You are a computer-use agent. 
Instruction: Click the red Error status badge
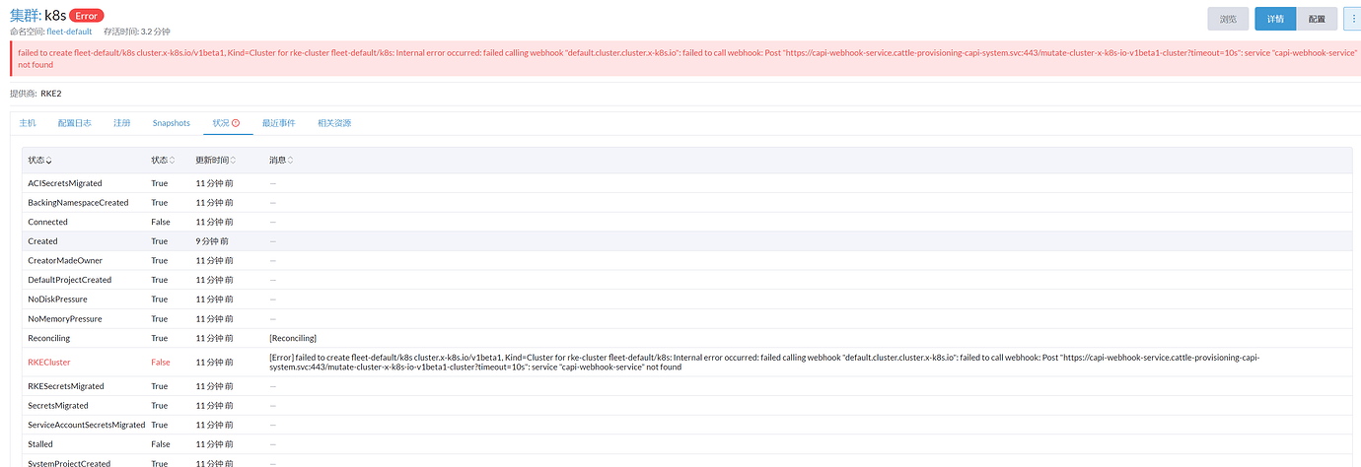tap(87, 16)
